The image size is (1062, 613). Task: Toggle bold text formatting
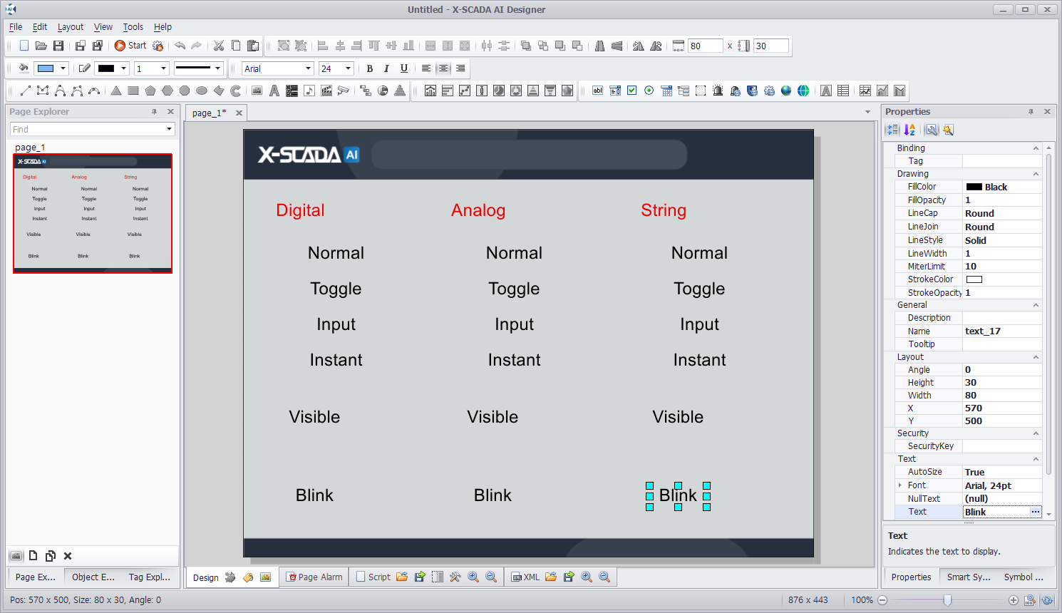coord(369,68)
